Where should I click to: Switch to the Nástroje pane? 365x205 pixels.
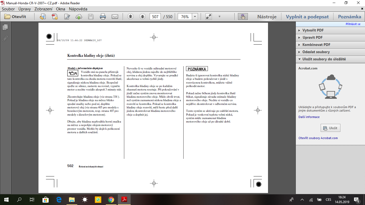[267, 17]
